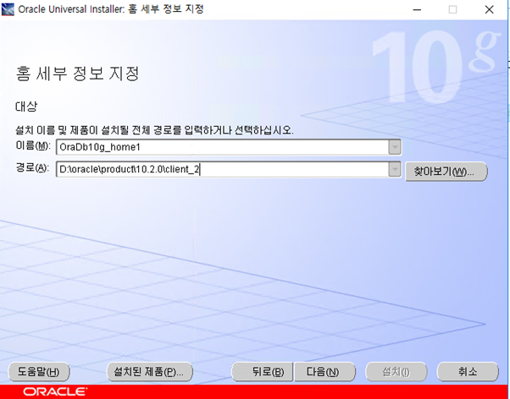510x399 pixels.
Task: Click the 홈 세부 정보 지정 heading
Action: (x=77, y=74)
